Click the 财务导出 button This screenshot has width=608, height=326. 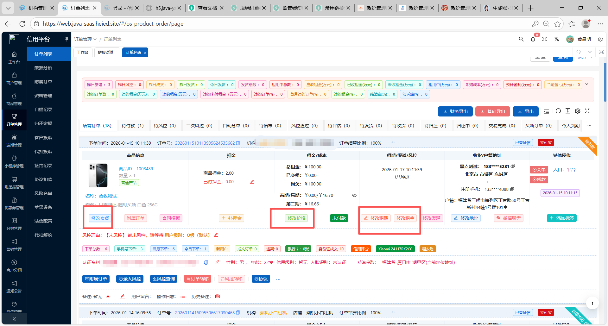pyautogui.click(x=455, y=111)
